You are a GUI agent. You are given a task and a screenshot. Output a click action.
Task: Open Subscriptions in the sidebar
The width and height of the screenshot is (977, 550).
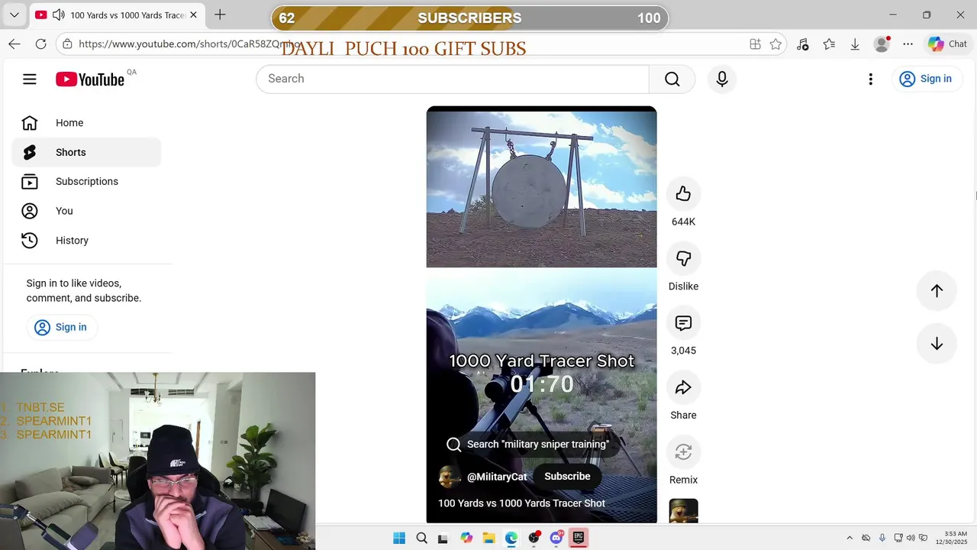tap(86, 182)
